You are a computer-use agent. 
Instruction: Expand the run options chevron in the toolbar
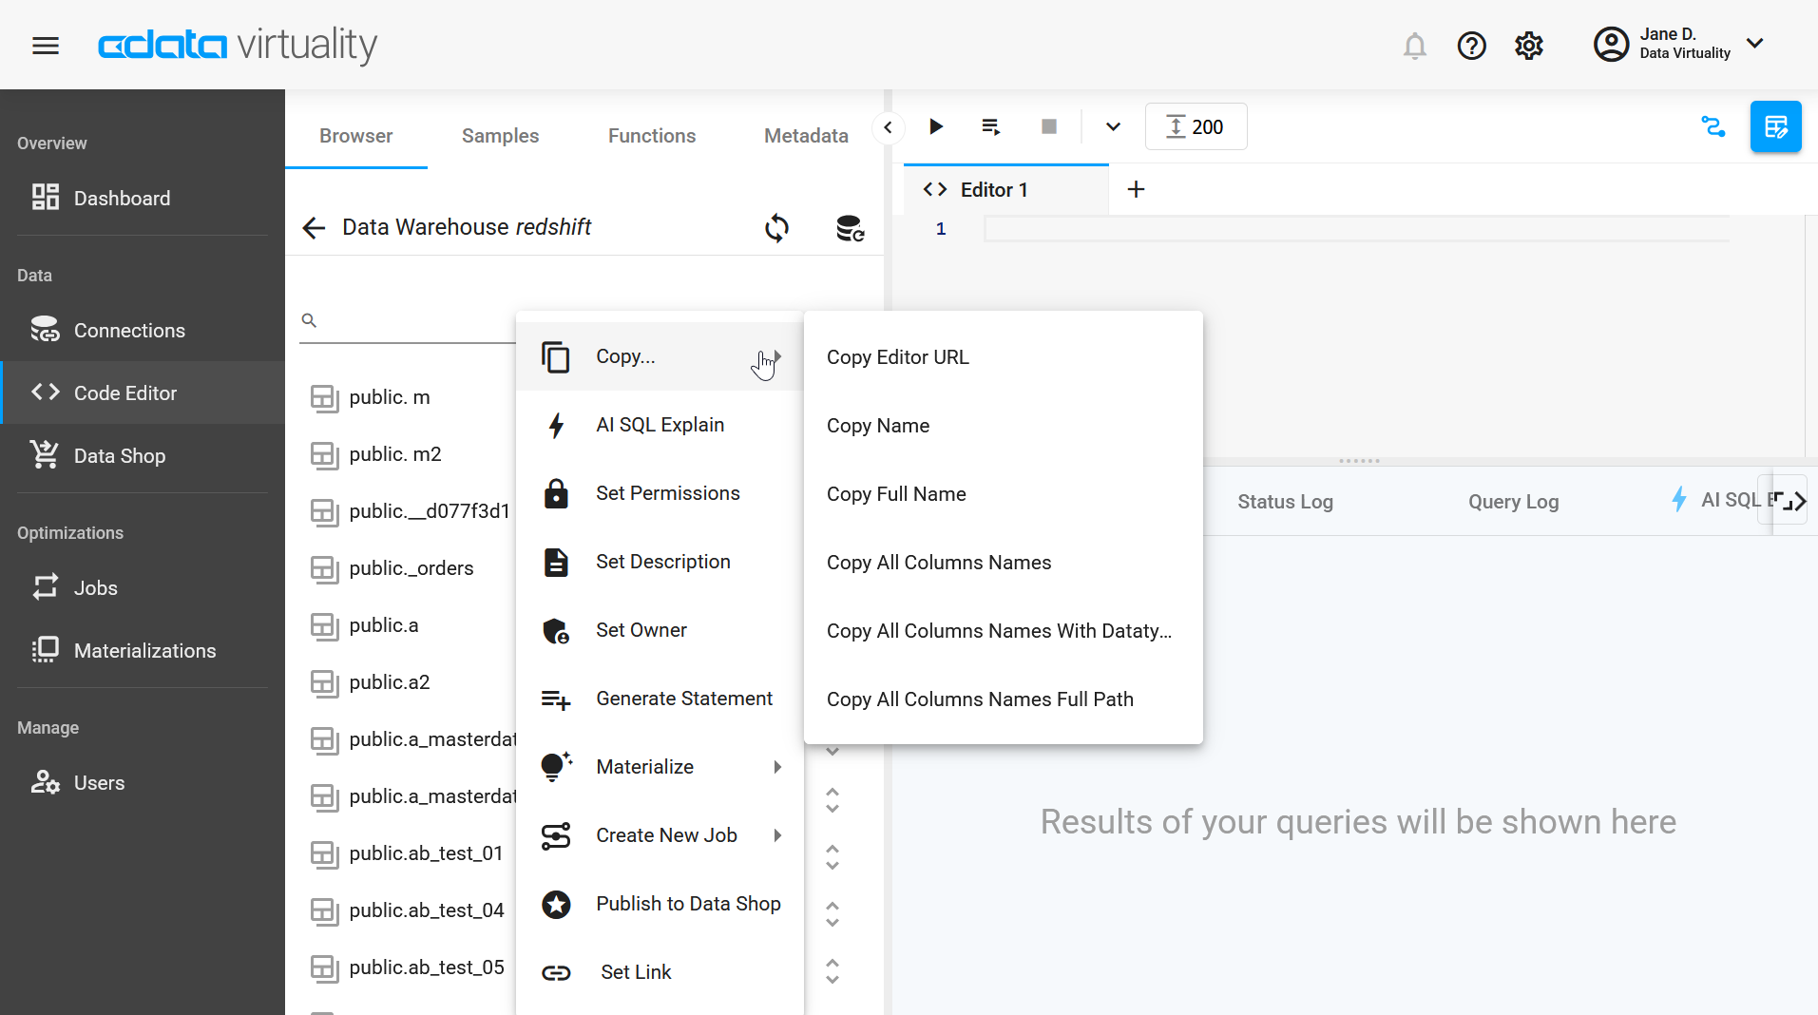(1111, 126)
